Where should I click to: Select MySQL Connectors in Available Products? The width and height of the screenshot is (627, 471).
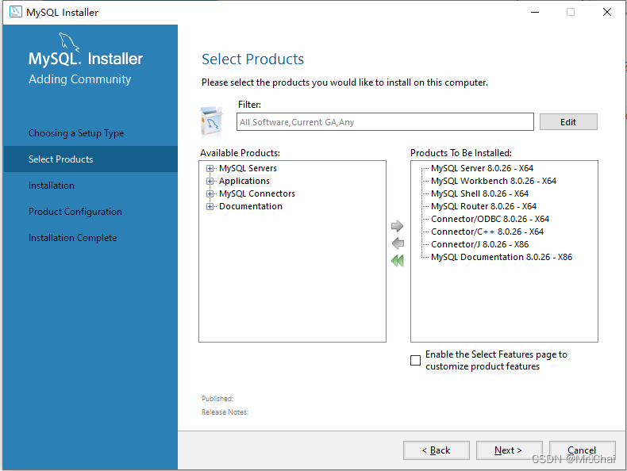click(257, 193)
